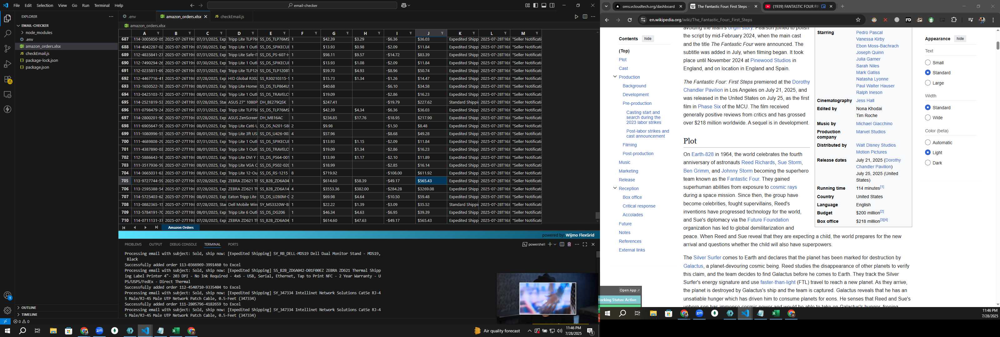
Task: Open the new terminal profile dropdown arrow
Action: point(555,244)
